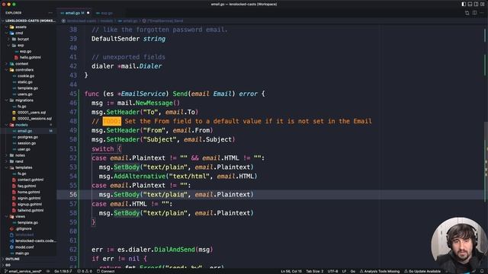The image size is (488, 274).
Task: Click Go Update Available notice
Action: (422, 271)
